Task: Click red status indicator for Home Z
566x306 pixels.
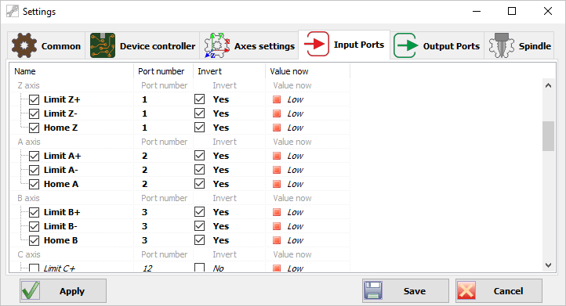Action: [277, 128]
